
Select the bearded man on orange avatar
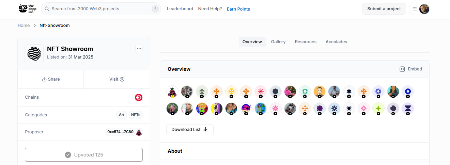(x=320, y=92)
